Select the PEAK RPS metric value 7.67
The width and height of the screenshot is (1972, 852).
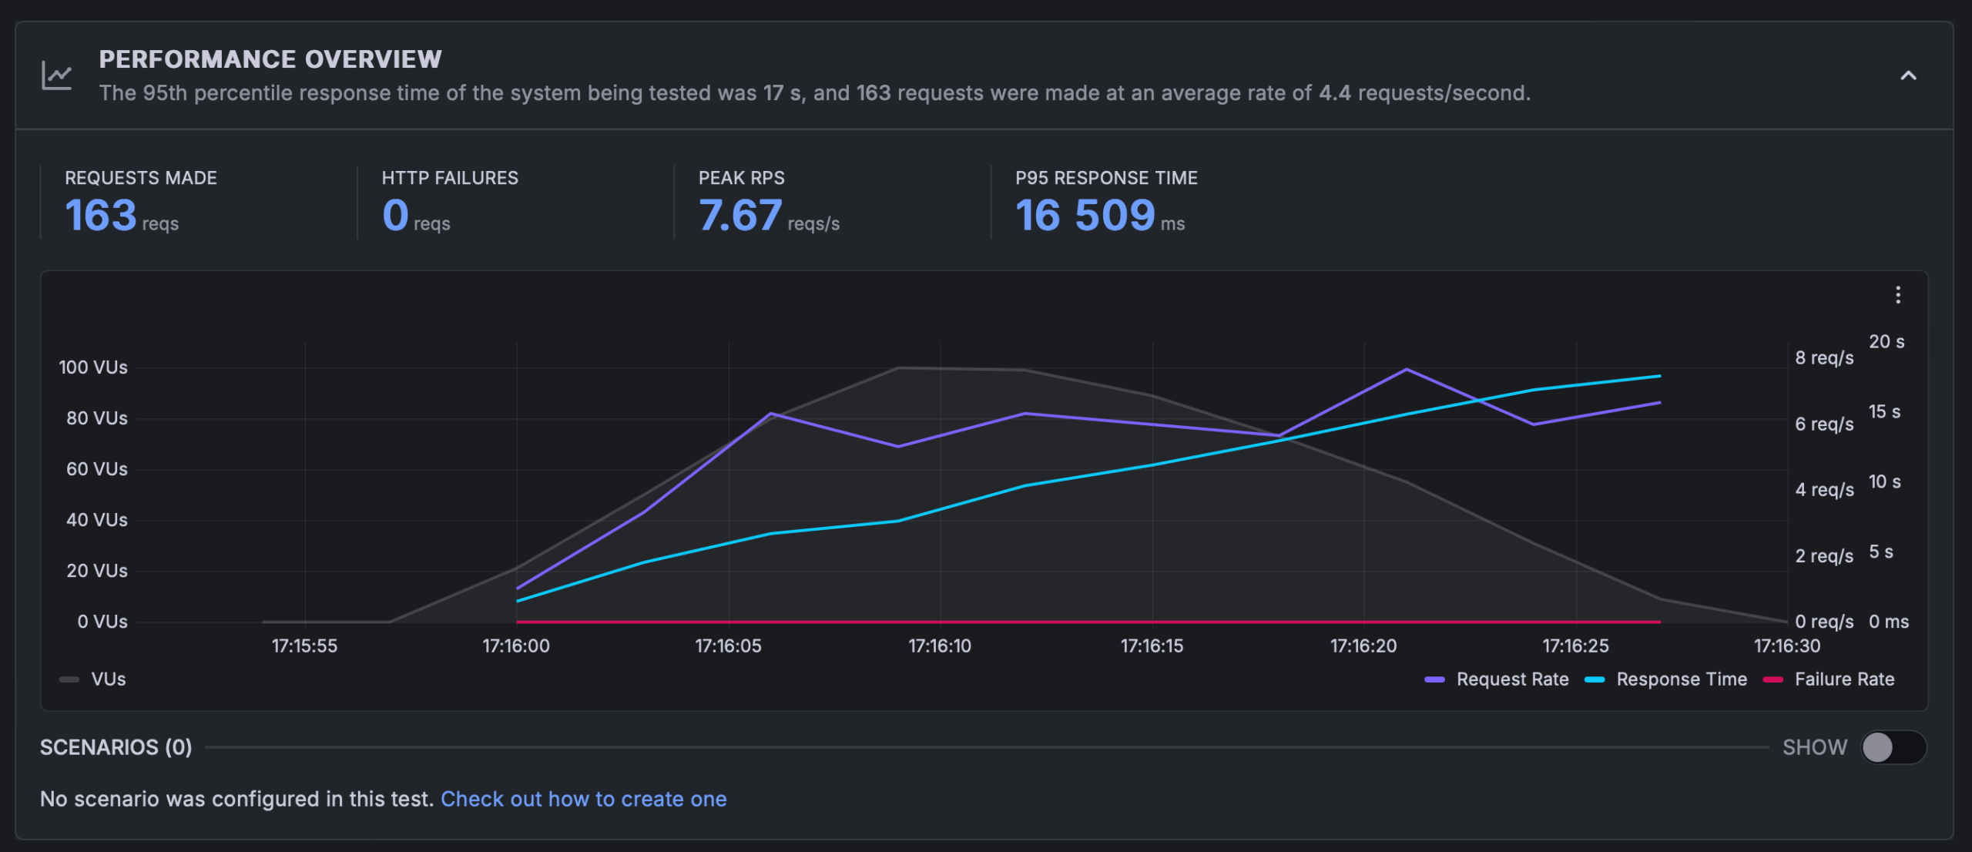[739, 216]
